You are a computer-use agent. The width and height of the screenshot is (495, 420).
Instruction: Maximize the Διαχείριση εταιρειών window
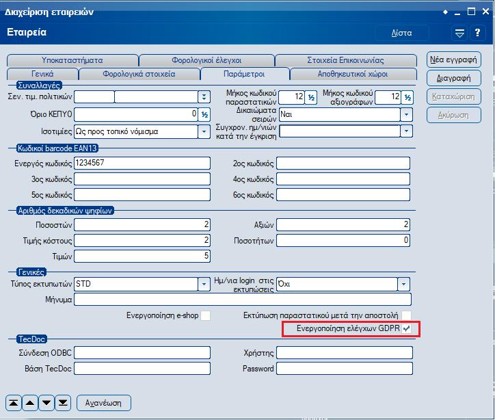pyautogui.click(x=471, y=12)
